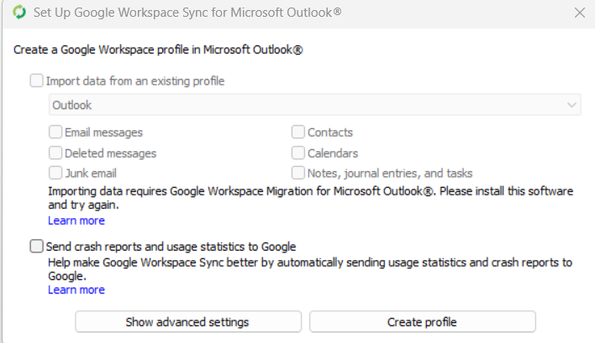
Task: Click Show advanced settings button
Action: [188, 322]
